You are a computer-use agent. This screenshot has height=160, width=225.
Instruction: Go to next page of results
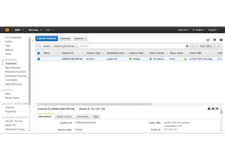point(214,46)
